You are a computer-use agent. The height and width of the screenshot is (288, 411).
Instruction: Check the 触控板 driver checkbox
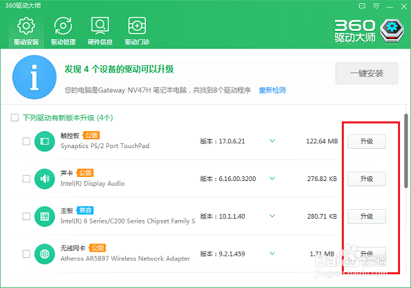click(27, 141)
